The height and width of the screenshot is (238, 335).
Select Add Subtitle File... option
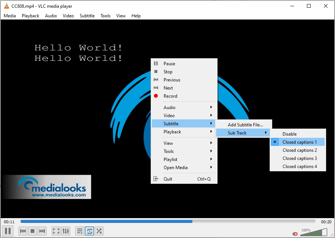(x=243, y=125)
